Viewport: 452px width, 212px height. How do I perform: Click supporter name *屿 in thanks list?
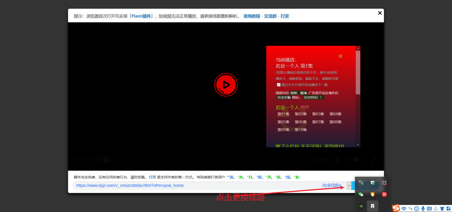[x=297, y=177]
